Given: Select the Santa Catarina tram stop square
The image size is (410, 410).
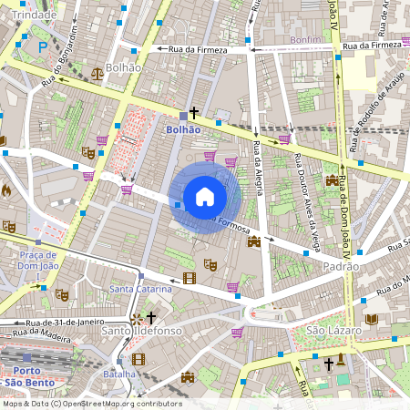Looking at the screenshot, I should (x=141, y=276).
